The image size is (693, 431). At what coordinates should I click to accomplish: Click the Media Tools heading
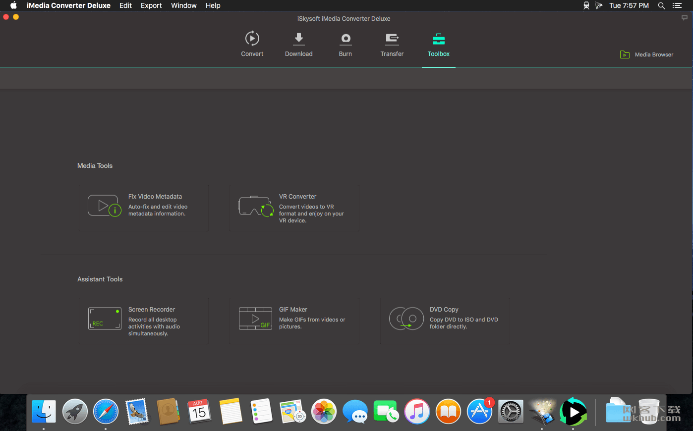pyautogui.click(x=95, y=165)
